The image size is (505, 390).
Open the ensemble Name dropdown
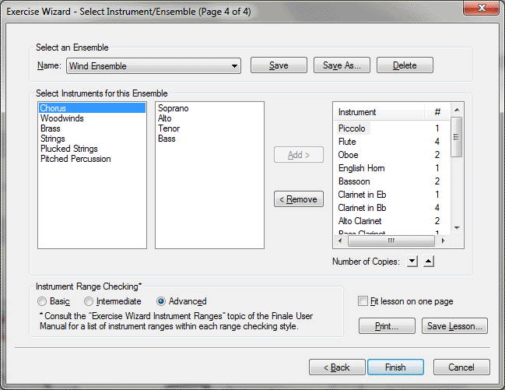tap(153, 66)
